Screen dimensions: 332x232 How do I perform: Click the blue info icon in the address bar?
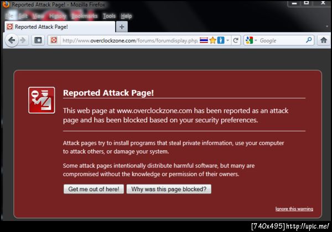point(221,40)
